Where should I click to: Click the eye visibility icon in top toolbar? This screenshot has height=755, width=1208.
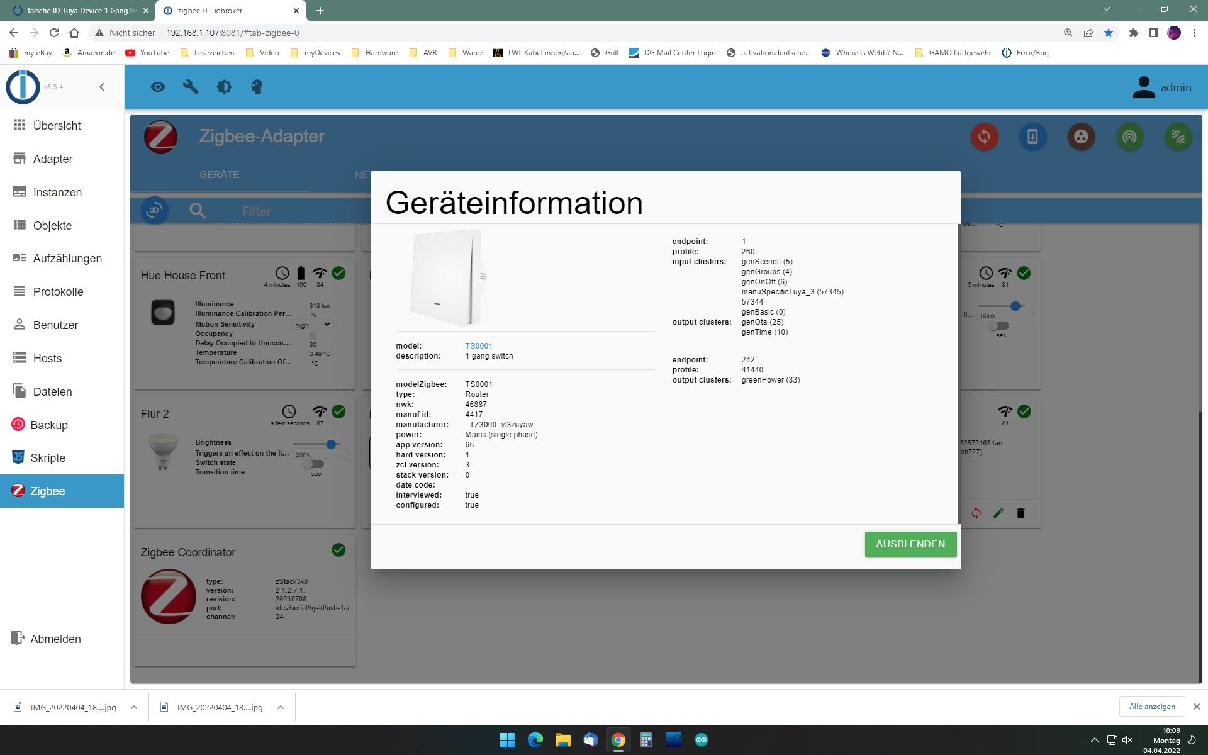point(158,87)
